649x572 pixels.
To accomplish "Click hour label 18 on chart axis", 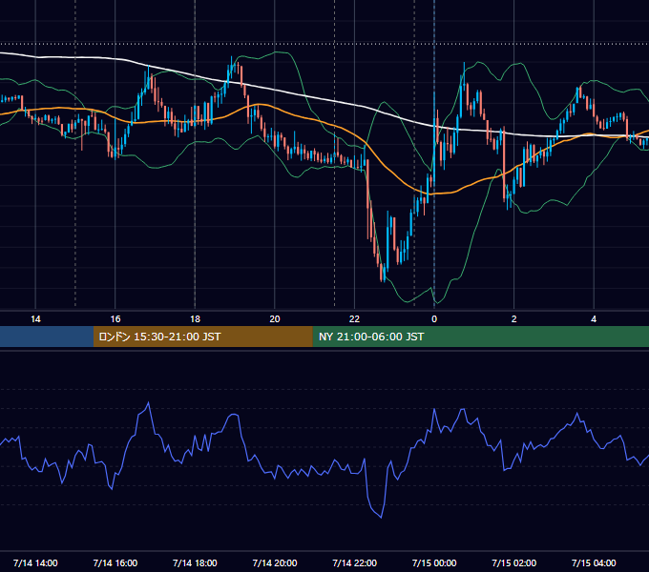I will (x=195, y=318).
